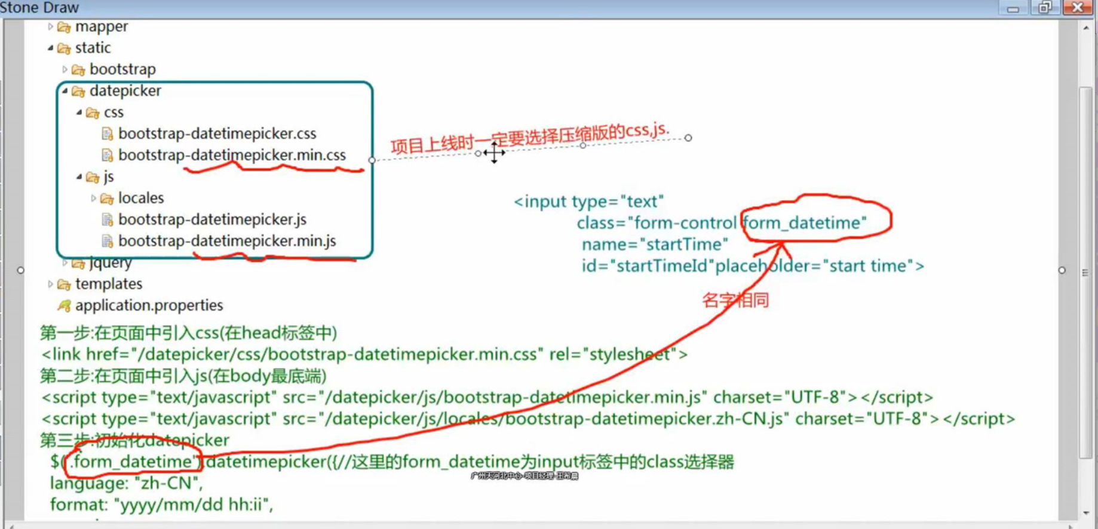Select the static folder label
Viewport: 1098px width, 529px height.
click(93, 48)
